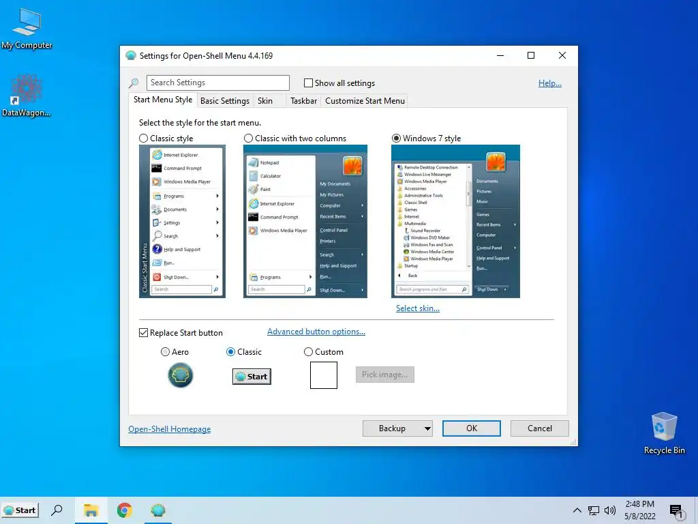Open the notification center icon
This screenshot has height=524, width=698.
676,510
